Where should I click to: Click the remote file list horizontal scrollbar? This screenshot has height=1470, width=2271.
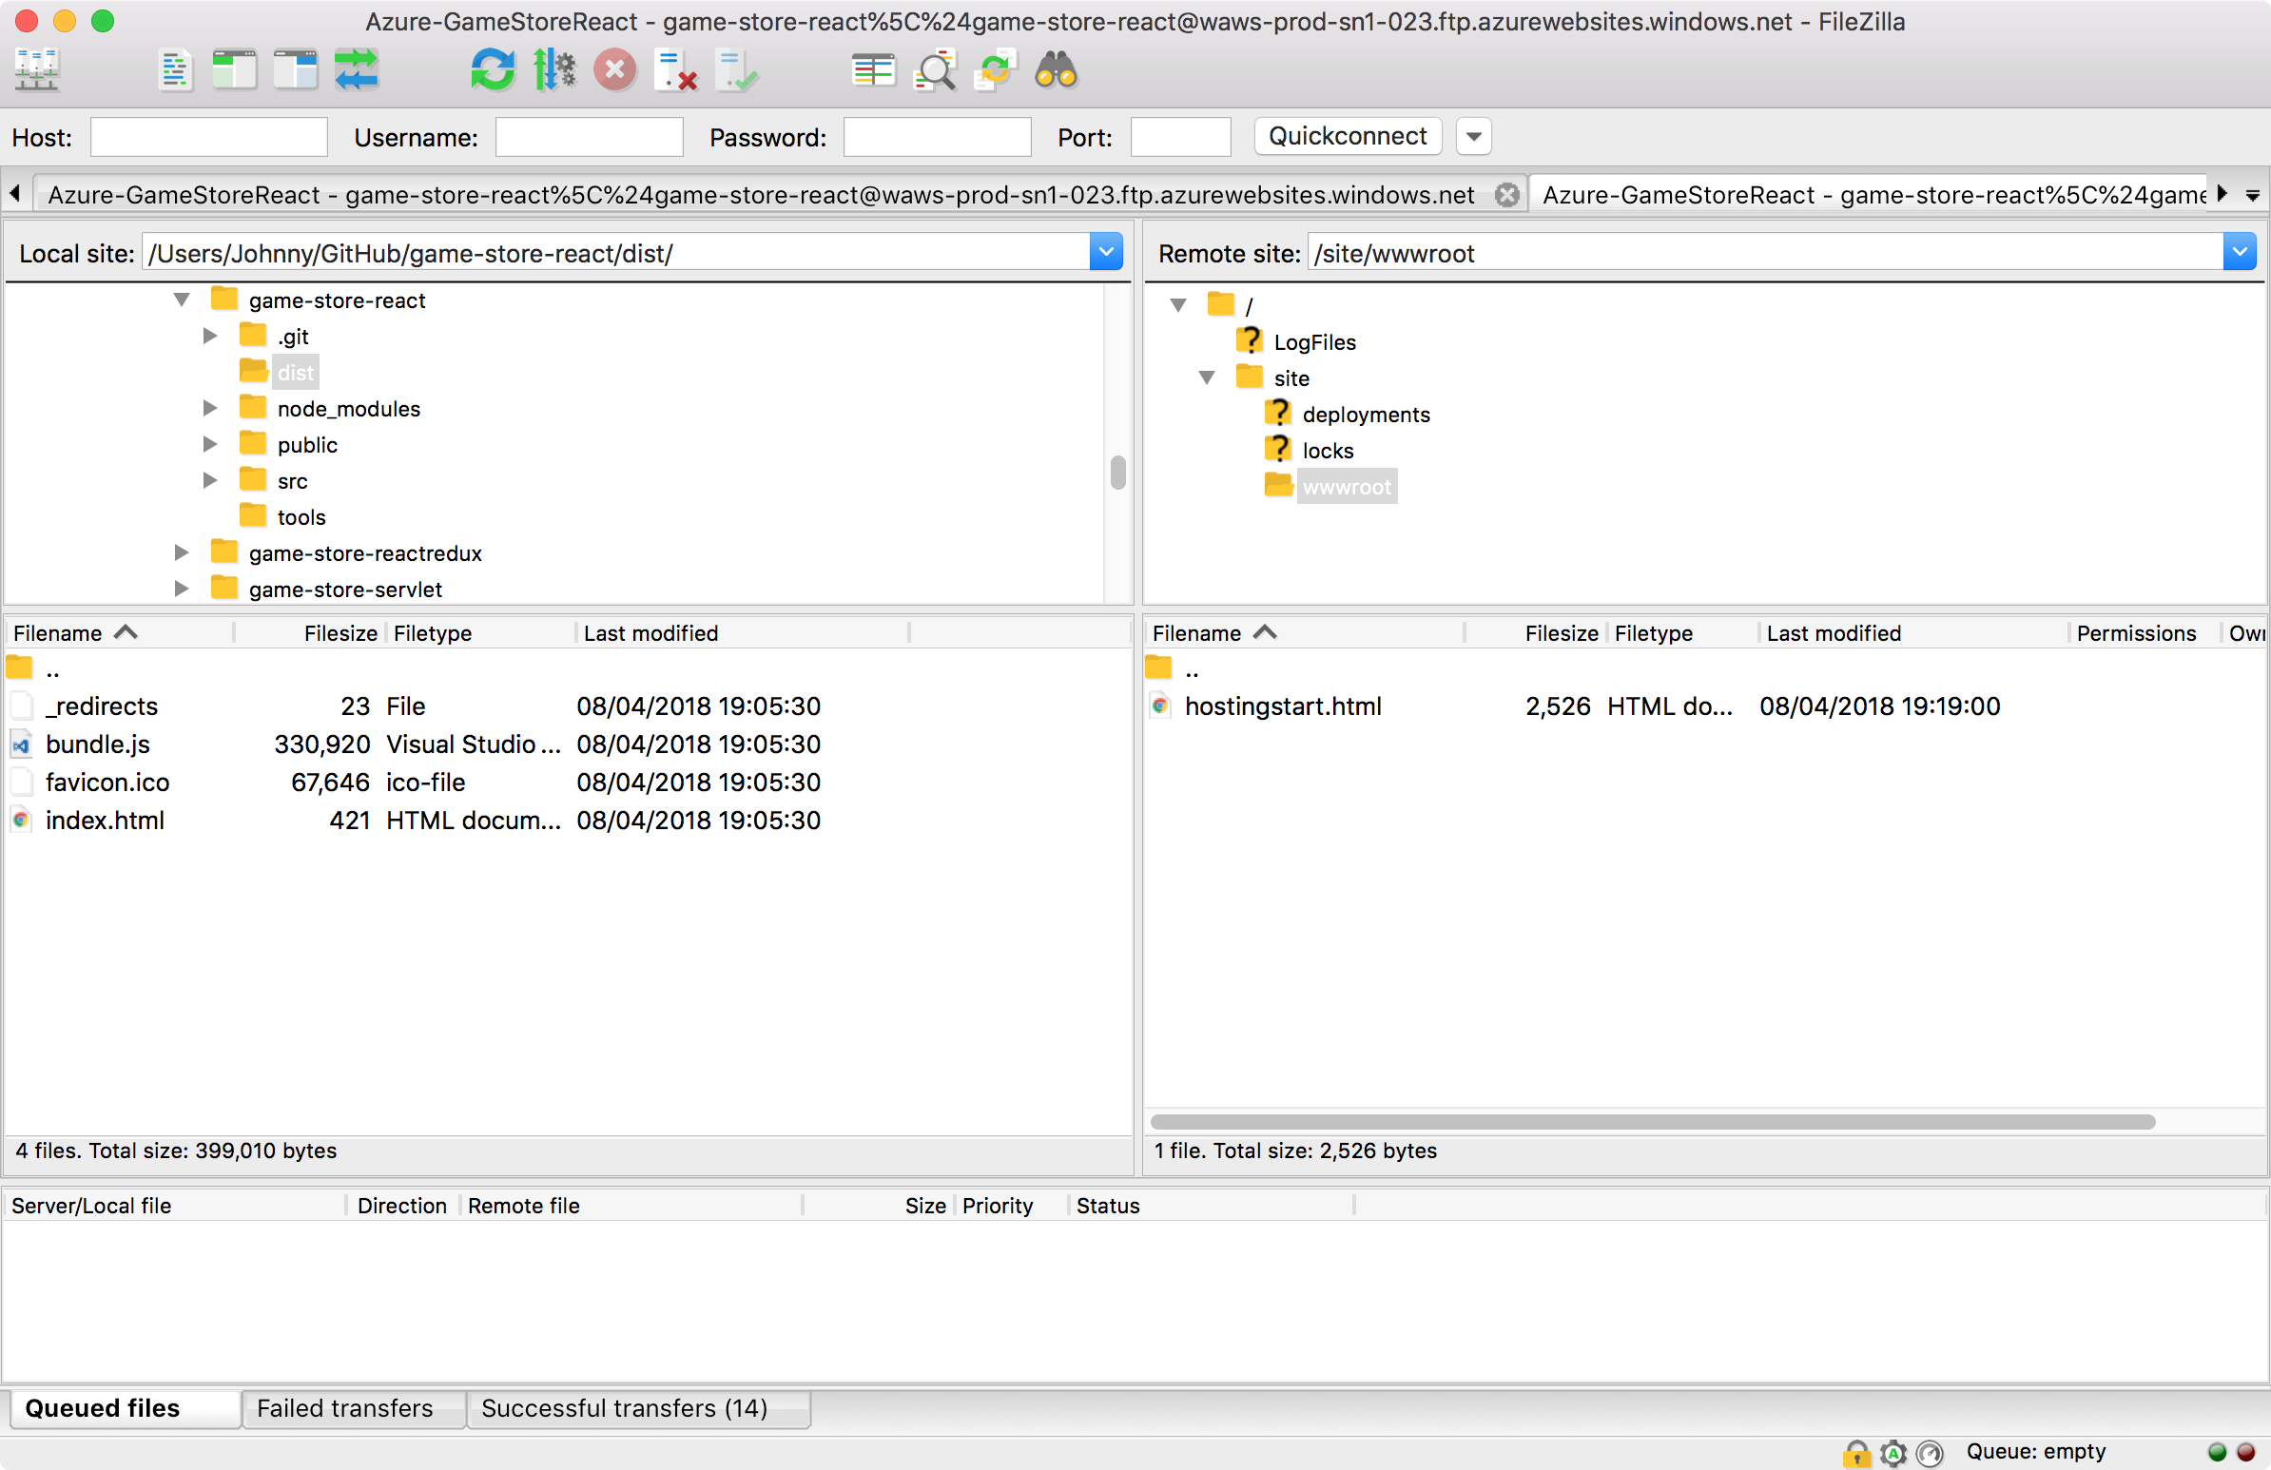(1653, 1123)
